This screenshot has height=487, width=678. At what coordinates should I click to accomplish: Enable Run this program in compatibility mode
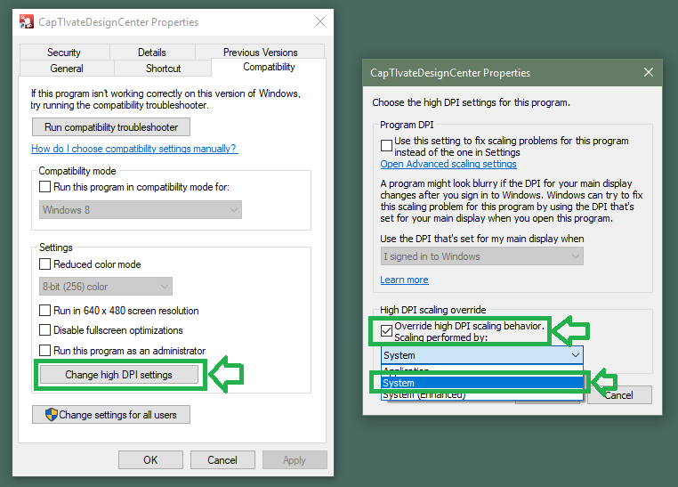point(44,187)
